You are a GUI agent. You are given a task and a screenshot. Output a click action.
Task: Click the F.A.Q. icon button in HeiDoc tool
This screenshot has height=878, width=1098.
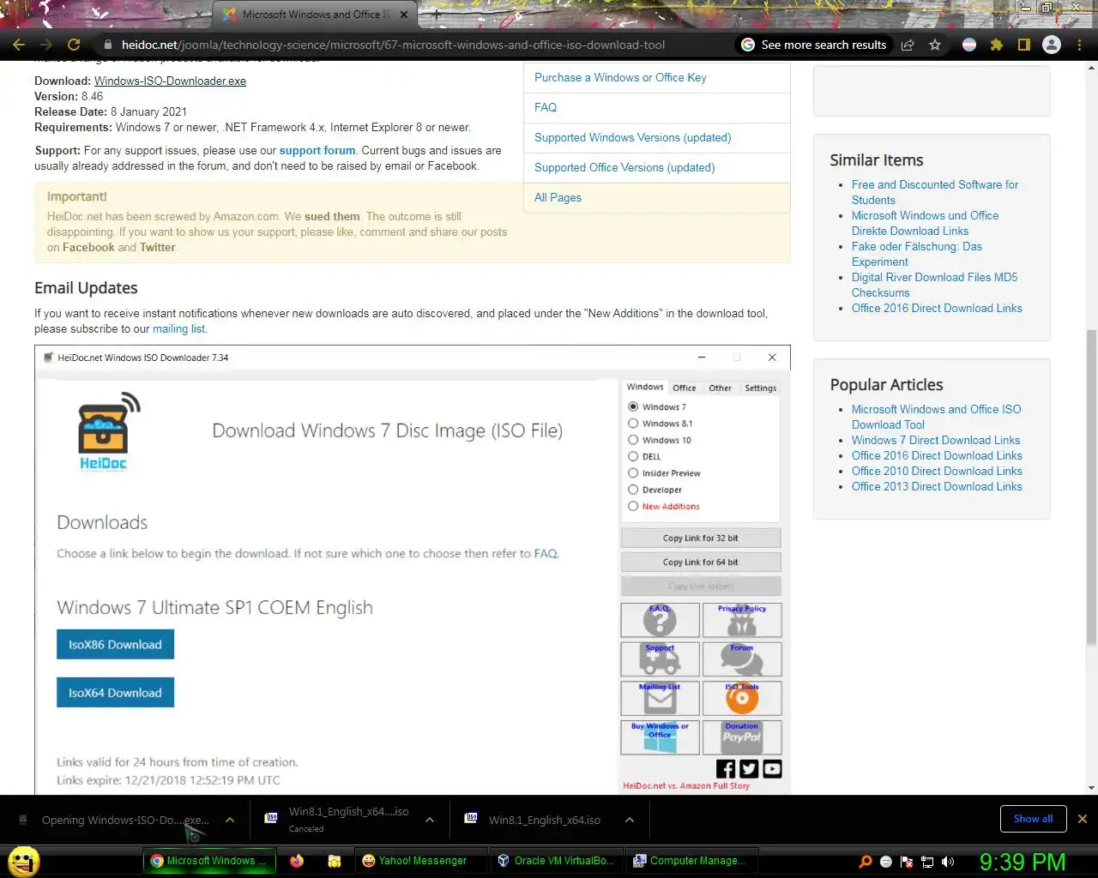point(660,620)
